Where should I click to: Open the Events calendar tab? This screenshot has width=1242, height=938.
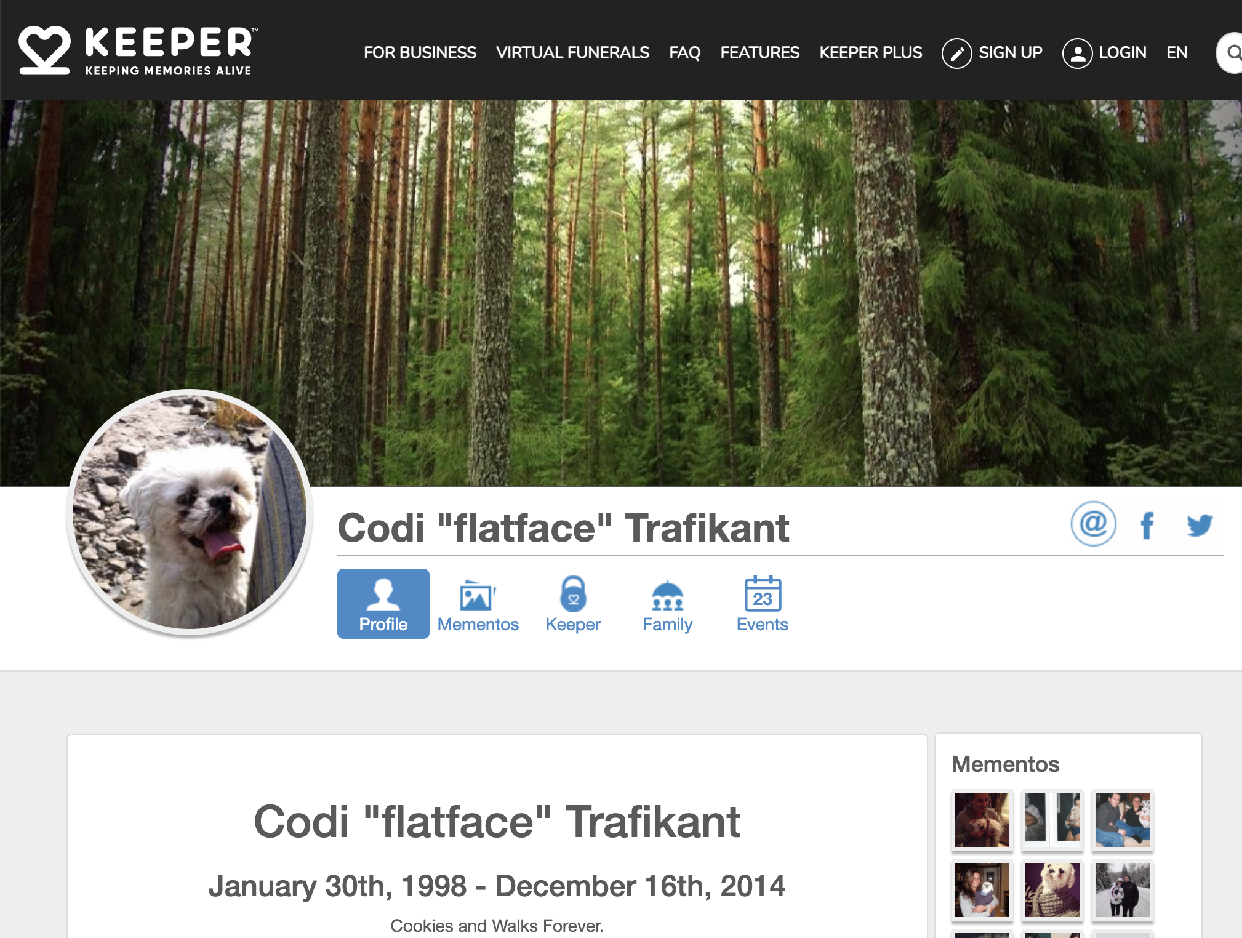point(762,604)
